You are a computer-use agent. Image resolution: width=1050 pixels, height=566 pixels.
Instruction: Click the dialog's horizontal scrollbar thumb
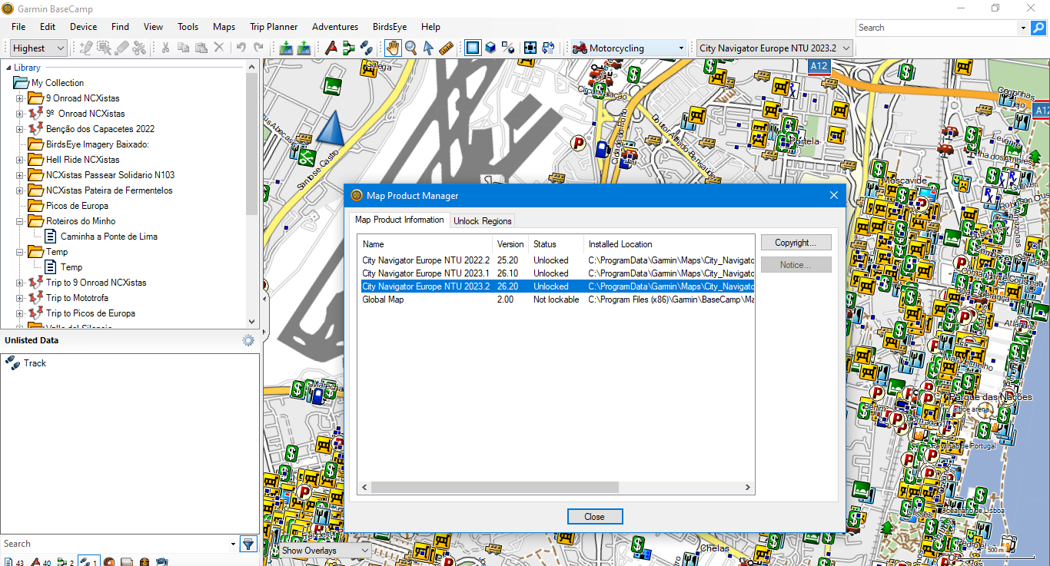pos(494,488)
